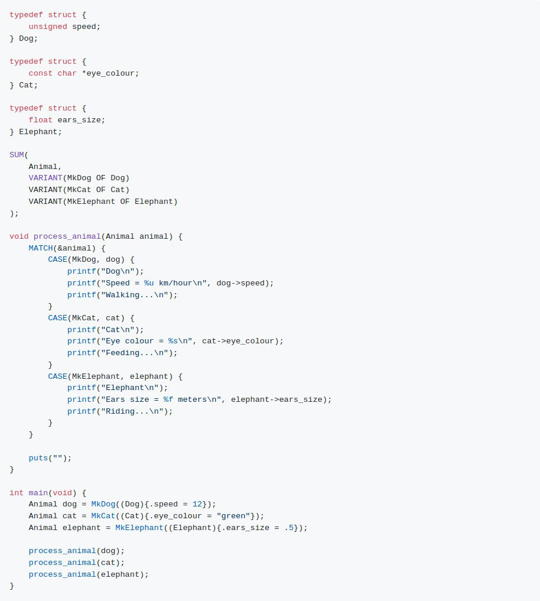Click 'CASE(MkCat, cat) {' line
540x601 pixels.
(x=91, y=318)
